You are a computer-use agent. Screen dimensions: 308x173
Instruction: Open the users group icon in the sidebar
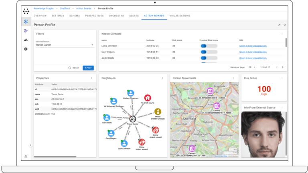tap(26, 40)
